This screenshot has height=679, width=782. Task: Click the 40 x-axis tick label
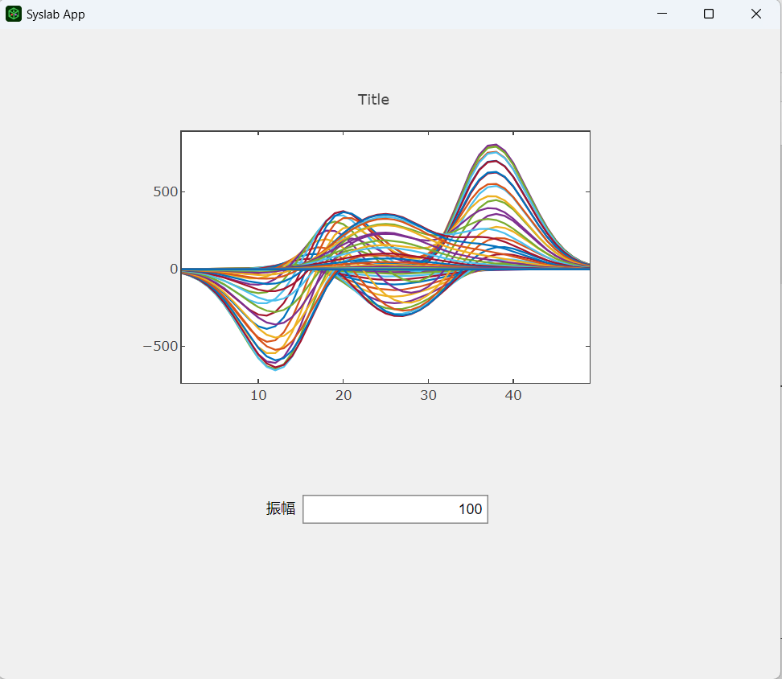pyautogui.click(x=513, y=395)
